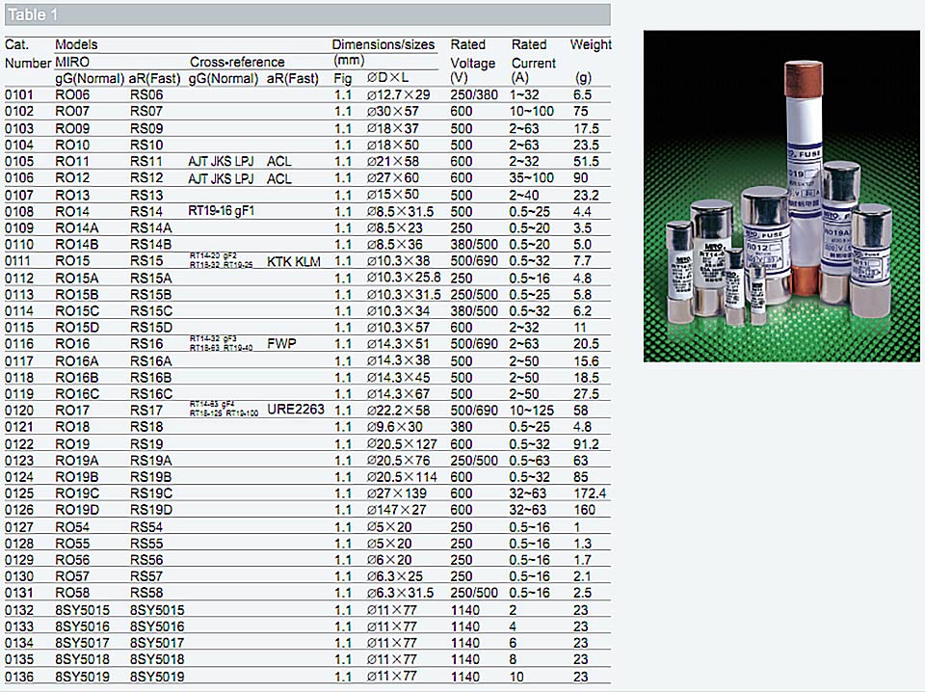The height and width of the screenshot is (692, 925).
Task: Click model "RS58"
Action: 146,593
